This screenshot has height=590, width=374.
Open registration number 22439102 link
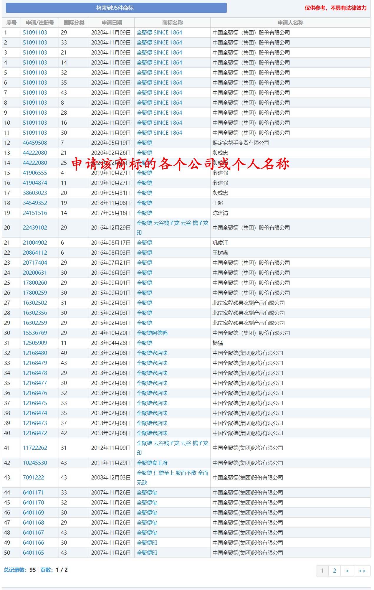(x=35, y=228)
